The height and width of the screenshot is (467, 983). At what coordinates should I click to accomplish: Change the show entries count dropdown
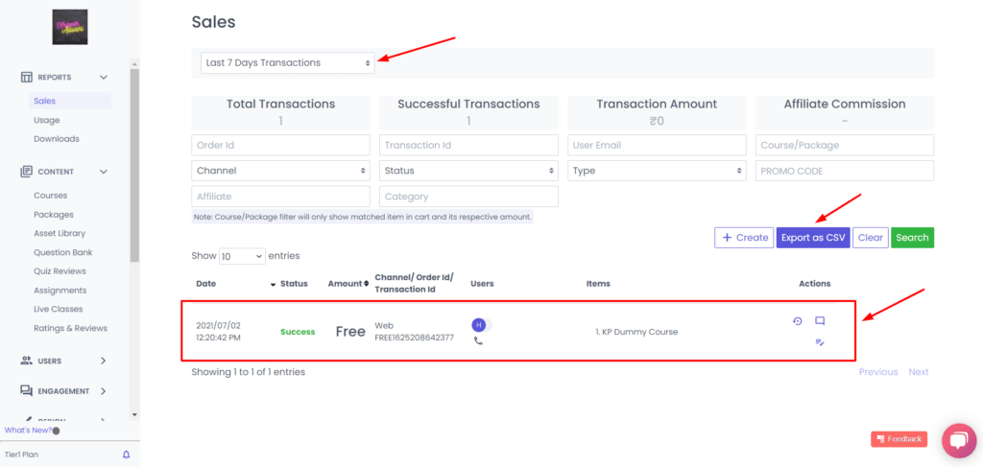243,256
